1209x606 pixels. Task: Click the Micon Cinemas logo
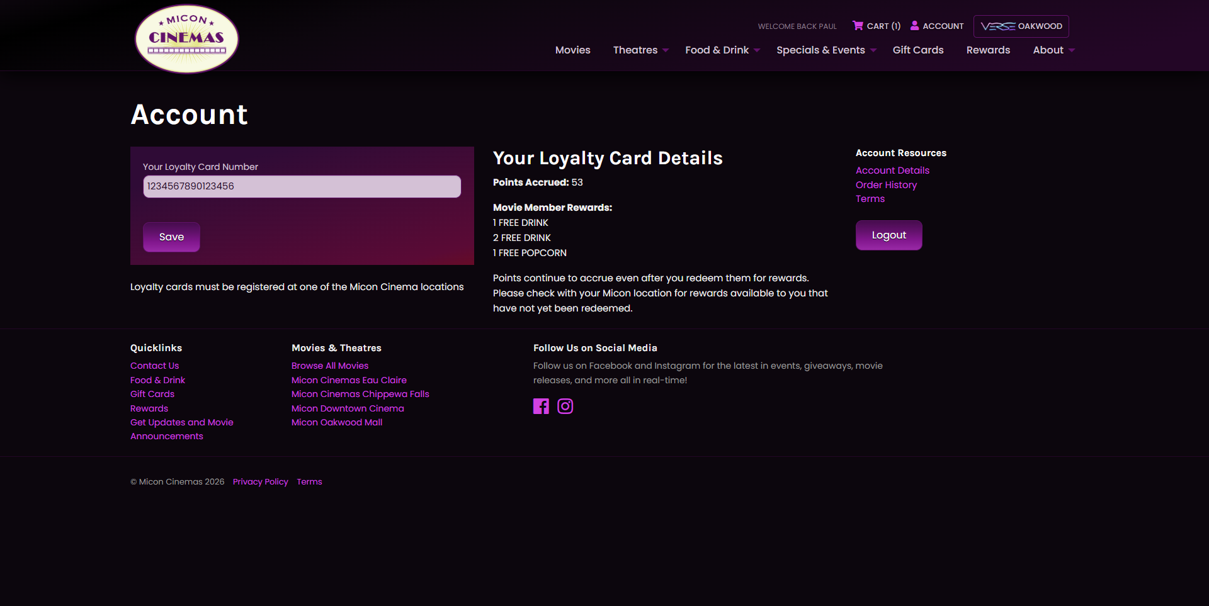pyautogui.click(x=186, y=39)
